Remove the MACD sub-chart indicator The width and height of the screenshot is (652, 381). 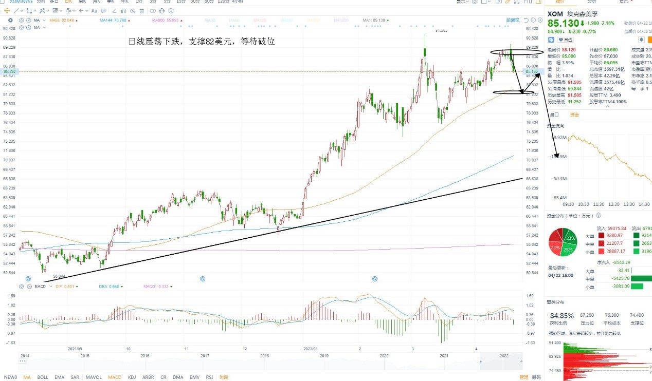tap(29, 287)
